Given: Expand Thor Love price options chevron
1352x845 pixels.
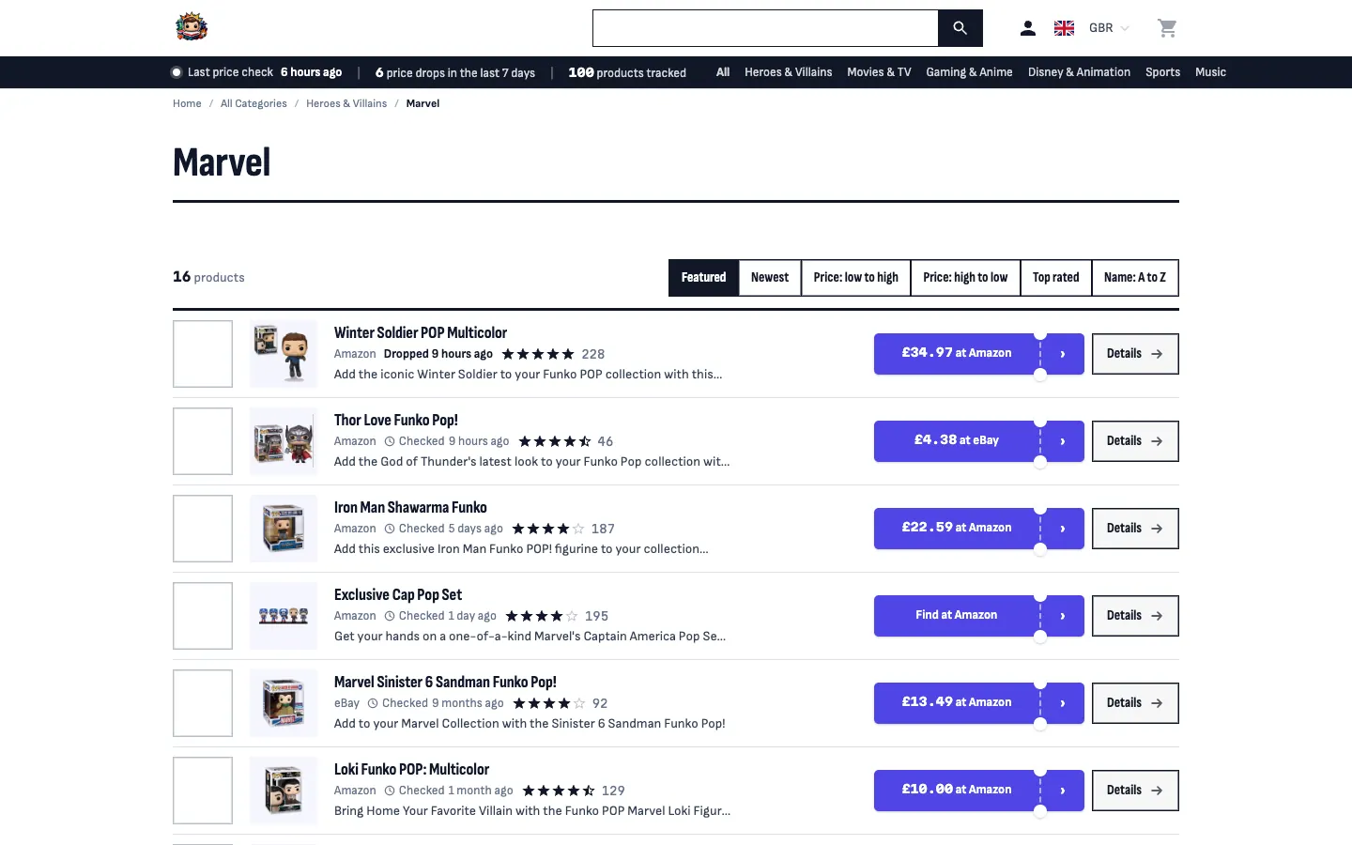Looking at the screenshot, I should tap(1063, 441).
